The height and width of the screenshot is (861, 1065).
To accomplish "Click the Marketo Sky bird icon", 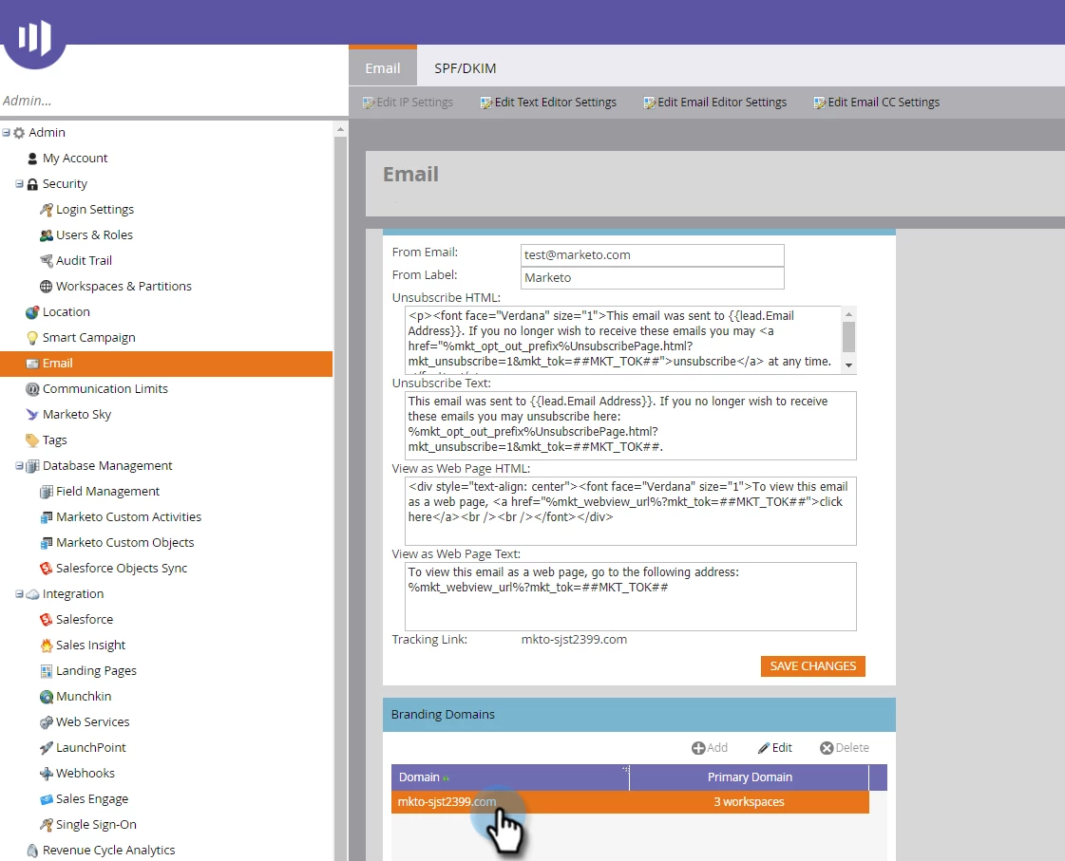I will (x=32, y=415).
